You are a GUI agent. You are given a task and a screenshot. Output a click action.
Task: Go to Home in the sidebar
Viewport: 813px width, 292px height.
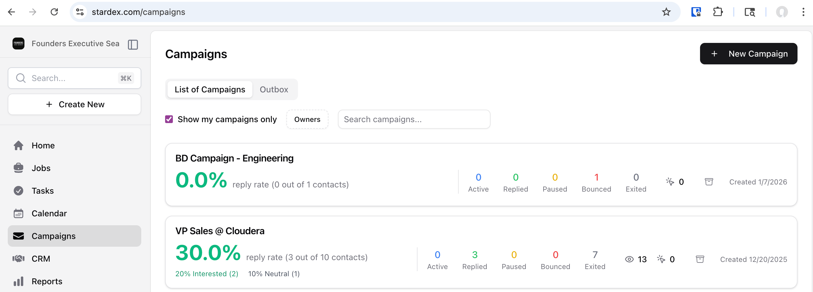pos(74,145)
